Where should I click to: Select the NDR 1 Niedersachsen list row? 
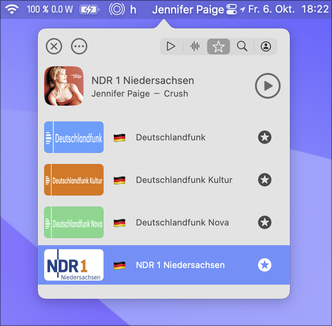pos(180,265)
